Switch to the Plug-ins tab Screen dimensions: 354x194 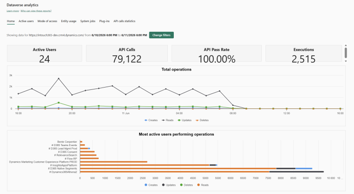104,21
